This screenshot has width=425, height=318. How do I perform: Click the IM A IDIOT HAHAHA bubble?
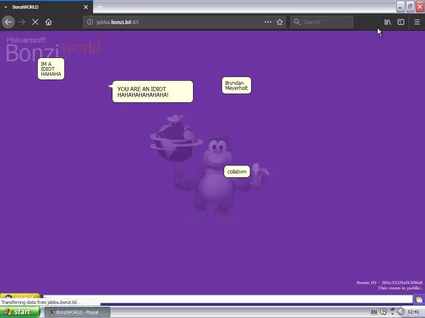[51, 69]
